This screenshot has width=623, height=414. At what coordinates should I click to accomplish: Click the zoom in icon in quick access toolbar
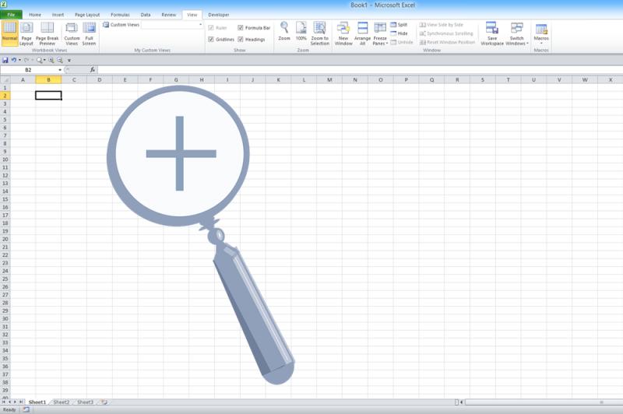[x=51, y=60]
